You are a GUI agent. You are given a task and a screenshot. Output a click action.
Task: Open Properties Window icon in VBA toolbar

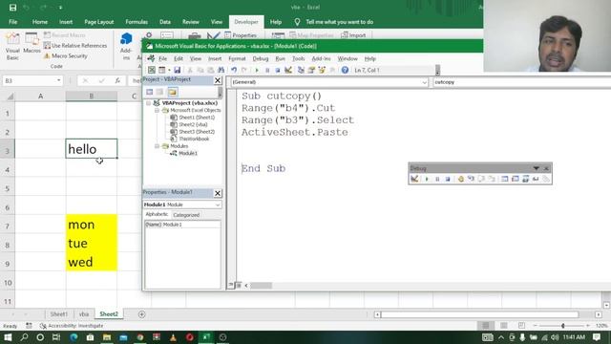pyautogui.click(x=311, y=70)
